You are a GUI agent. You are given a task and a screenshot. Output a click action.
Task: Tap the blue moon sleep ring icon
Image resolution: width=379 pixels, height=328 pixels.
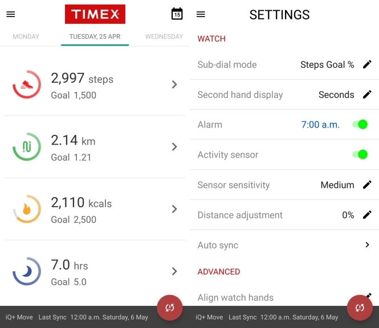[x=27, y=271]
